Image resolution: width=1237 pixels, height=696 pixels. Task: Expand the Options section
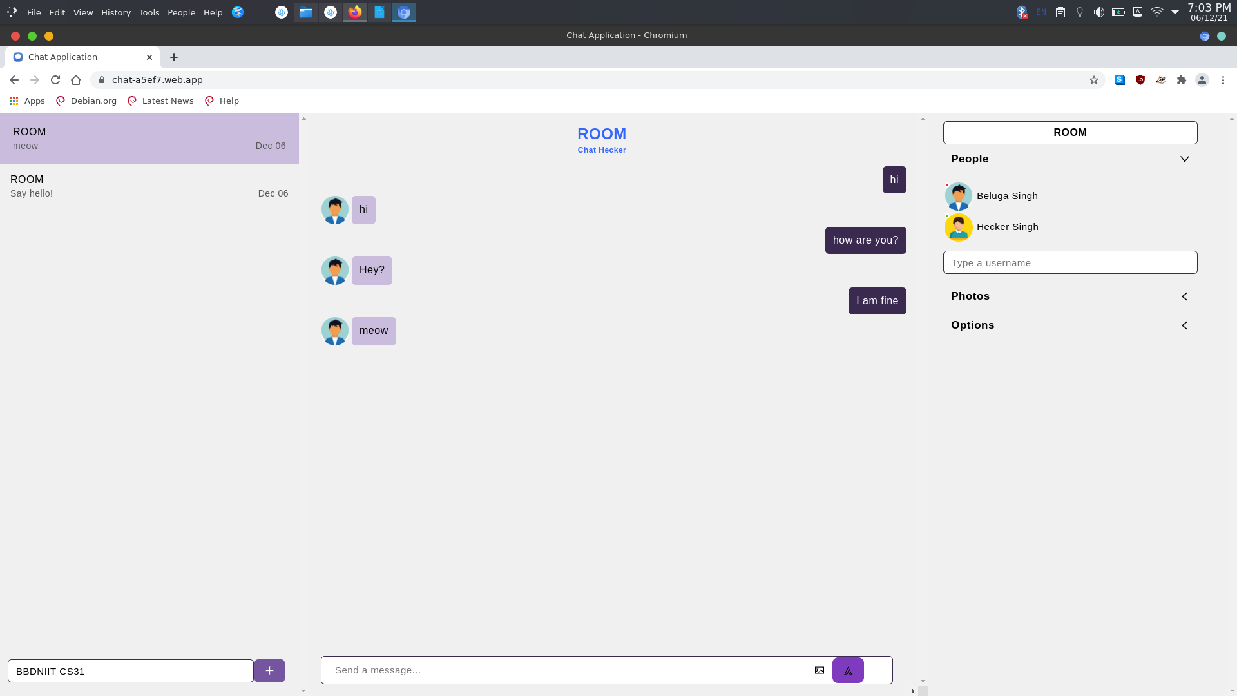tap(1184, 325)
